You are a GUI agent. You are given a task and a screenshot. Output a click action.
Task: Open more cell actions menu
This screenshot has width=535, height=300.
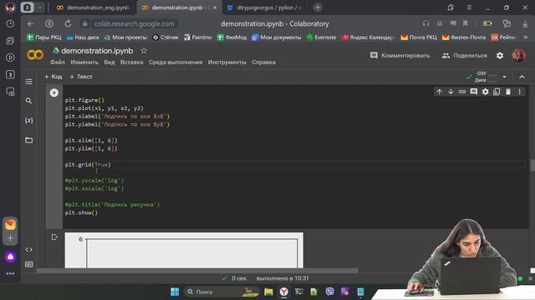[520, 92]
